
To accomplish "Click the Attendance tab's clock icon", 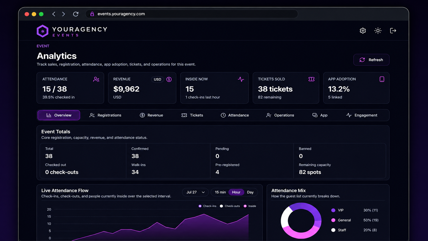I will pyautogui.click(x=223, y=115).
